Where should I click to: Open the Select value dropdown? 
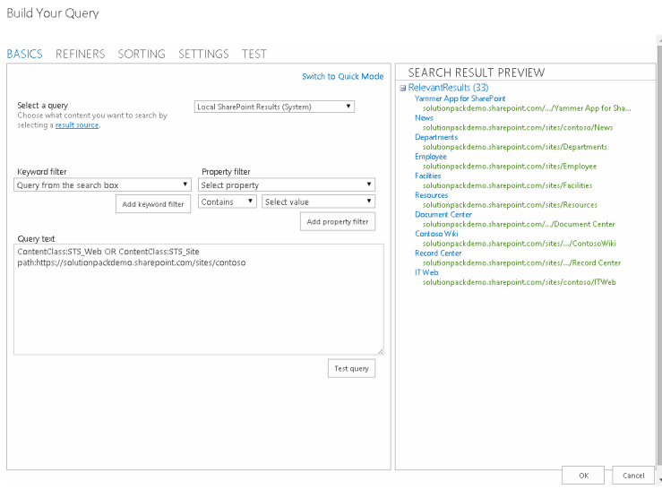[x=318, y=202]
